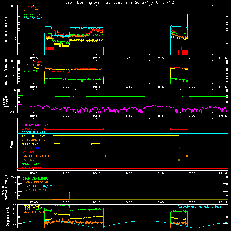Image resolution: width=231 pixels, height=231 pixels.
Task: Click the first raised FLARE_FLAG pulse
Action: point(57,144)
